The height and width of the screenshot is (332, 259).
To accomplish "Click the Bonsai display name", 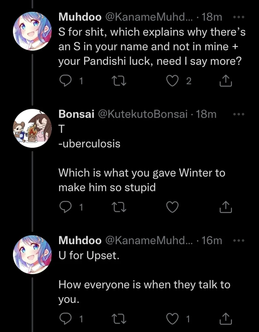I will point(76,114).
